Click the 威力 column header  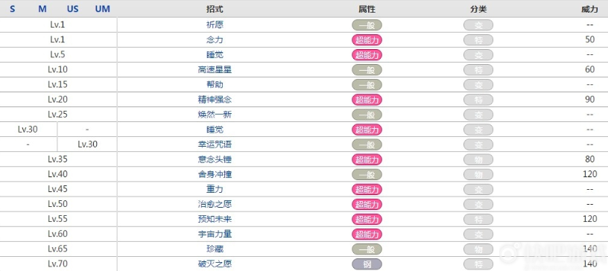[x=590, y=9]
